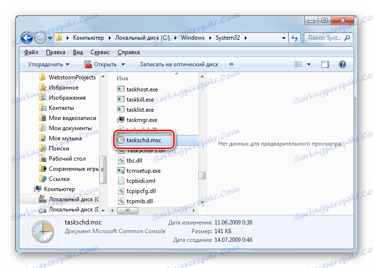This screenshot has width=373, height=268.
Task: Open the recent pages dropdown arrow
Action: [x=50, y=38]
